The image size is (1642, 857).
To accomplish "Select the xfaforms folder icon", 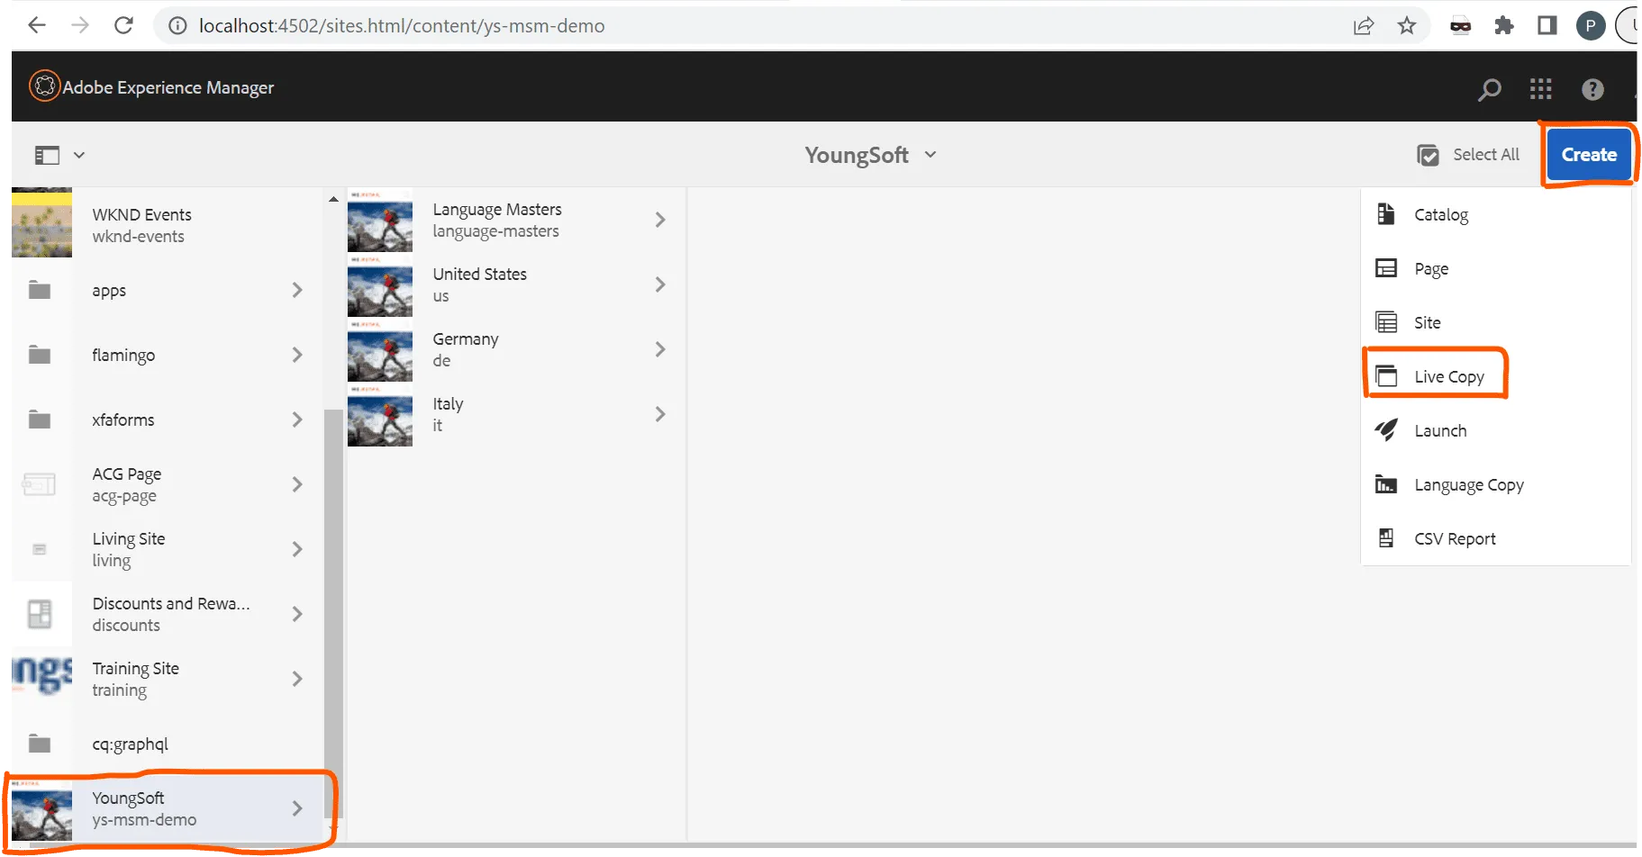I will 40,419.
